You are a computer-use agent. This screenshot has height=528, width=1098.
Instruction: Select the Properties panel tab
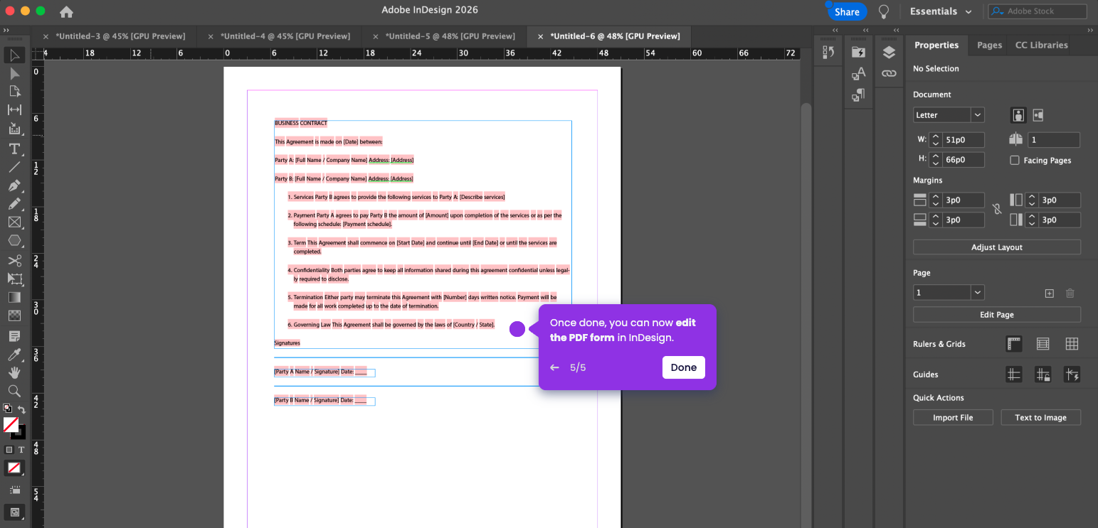[936, 45]
